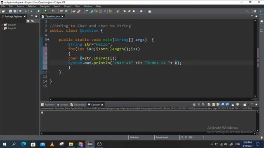Click the editor horizontal scrollbar right arrow

tap(252, 99)
